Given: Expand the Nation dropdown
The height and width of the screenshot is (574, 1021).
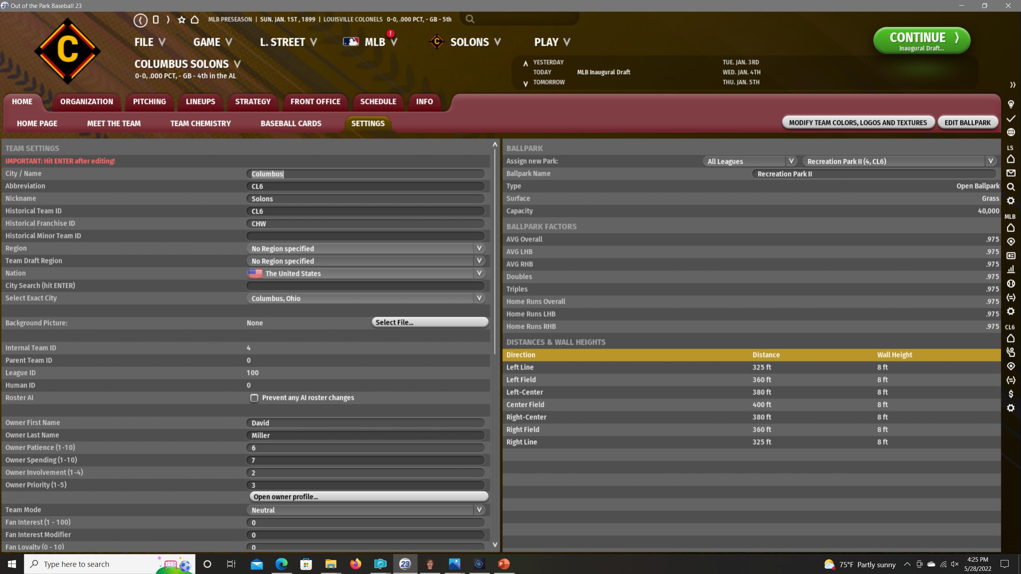Looking at the screenshot, I should coord(479,273).
